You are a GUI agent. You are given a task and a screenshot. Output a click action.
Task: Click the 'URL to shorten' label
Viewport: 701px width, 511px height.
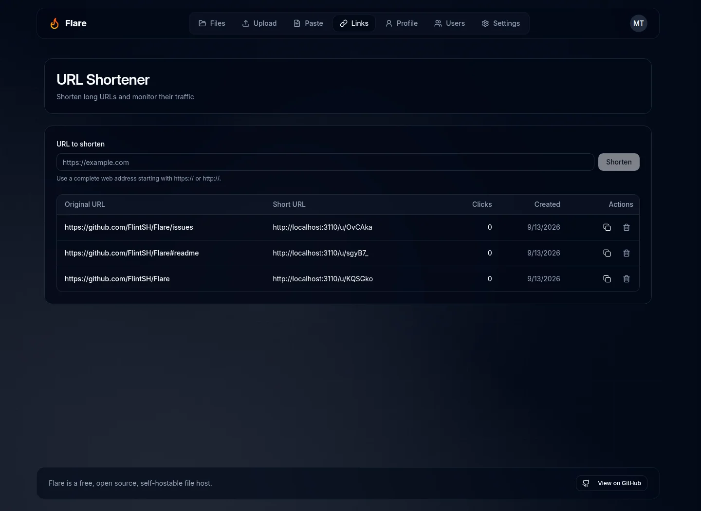click(x=80, y=144)
